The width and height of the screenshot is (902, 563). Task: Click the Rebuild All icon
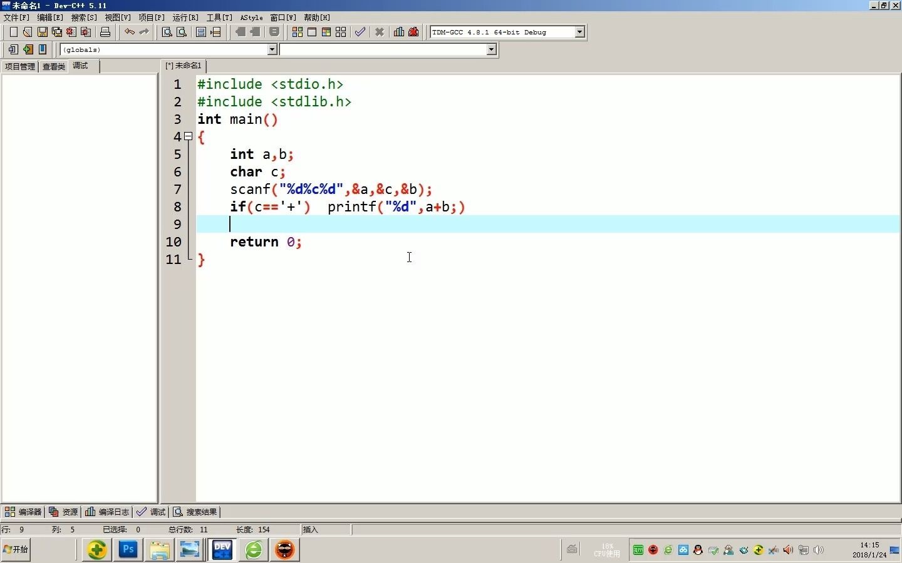[x=341, y=32]
